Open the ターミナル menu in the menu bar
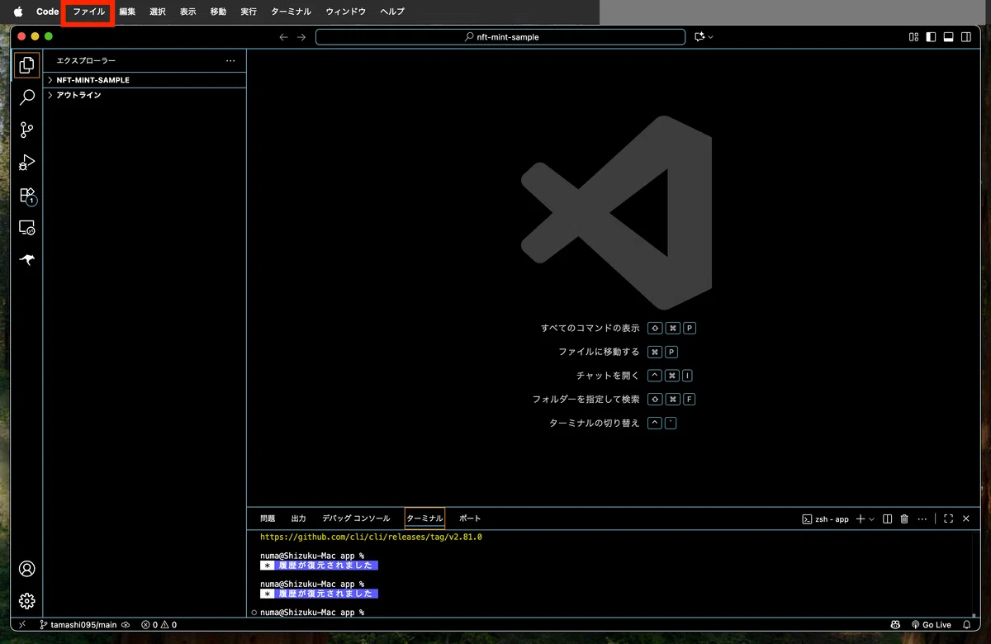Viewport: 991px width, 644px height. 292,12
